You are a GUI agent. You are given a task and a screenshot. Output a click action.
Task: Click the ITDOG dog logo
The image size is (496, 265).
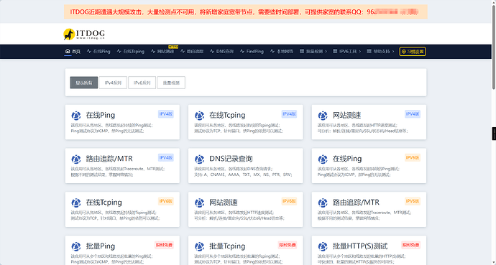click(84, 34)
